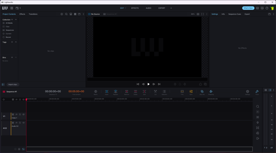Switch project contents to tile view
Viewport: 276px width, 153px height.
point(75,14)
